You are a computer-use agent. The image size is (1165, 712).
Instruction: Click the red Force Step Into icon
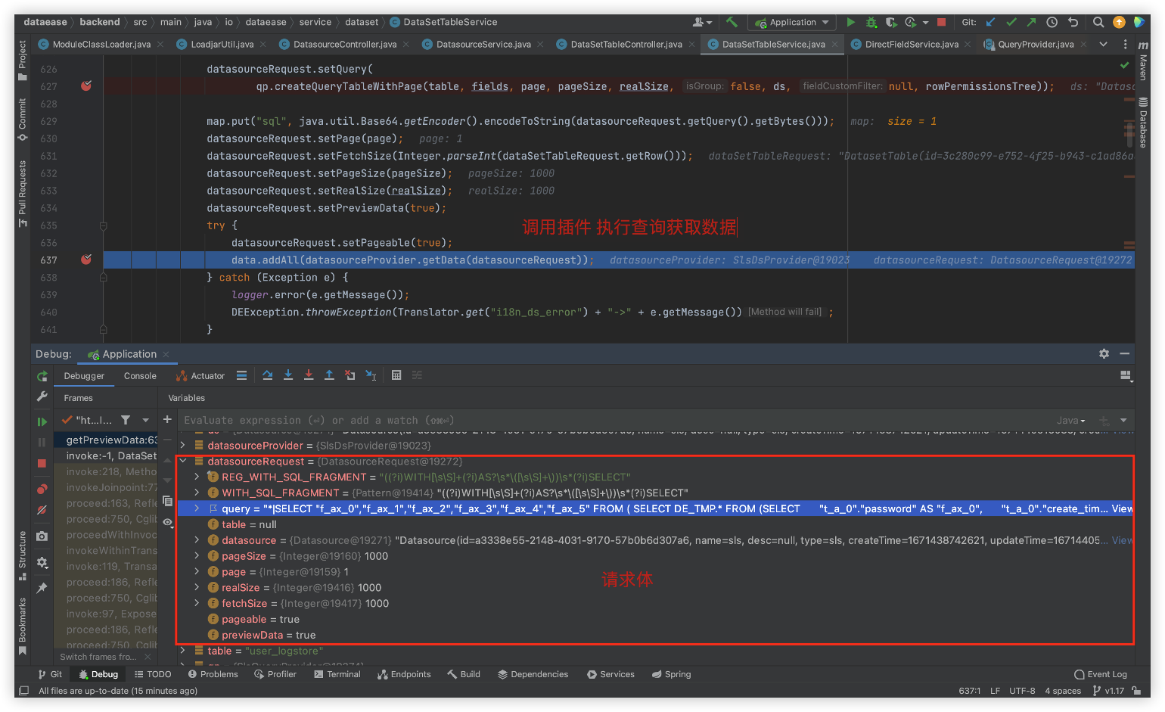click(x=309, y=375)
